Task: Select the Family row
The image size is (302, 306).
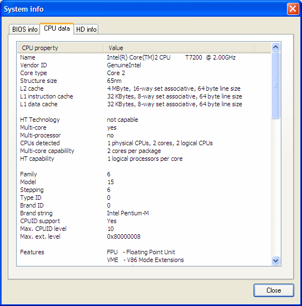Action: point(144,174)
